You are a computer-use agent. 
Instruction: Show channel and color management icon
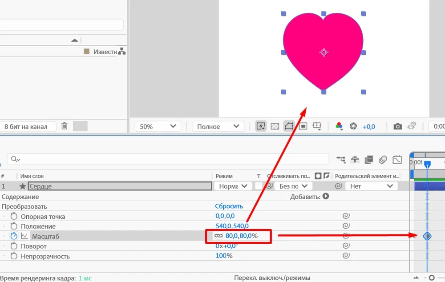coord(339,126)
